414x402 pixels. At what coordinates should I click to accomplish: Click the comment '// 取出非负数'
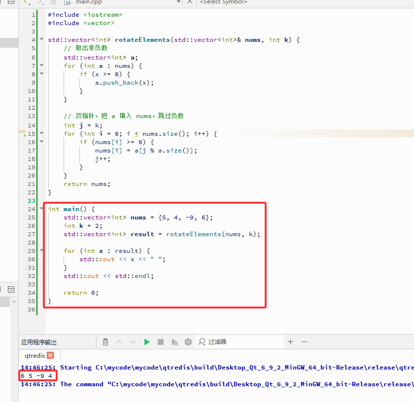(85, 48)
